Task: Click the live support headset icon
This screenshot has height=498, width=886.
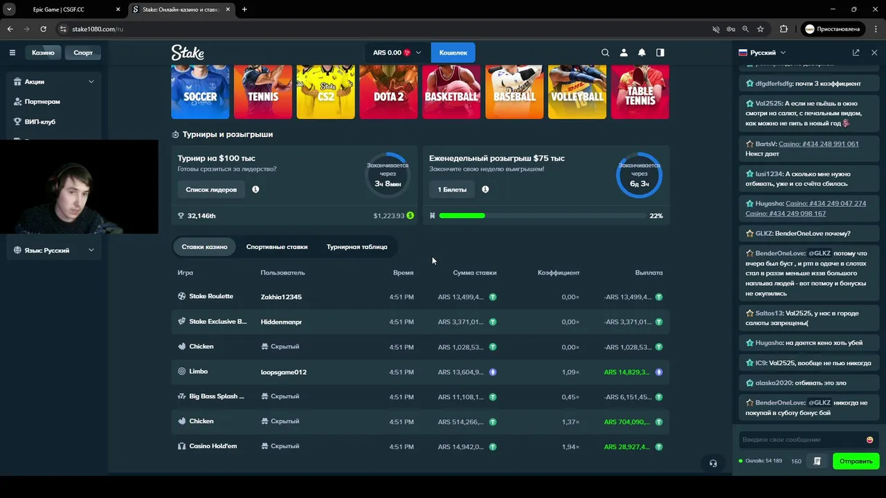Action: [x=713, y=463]
